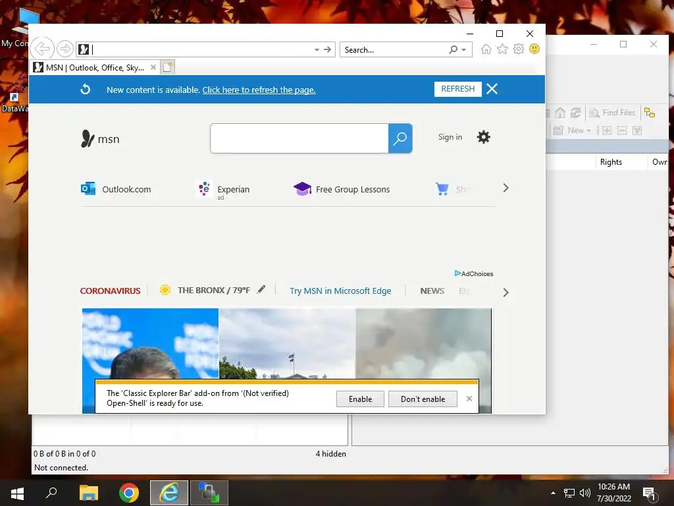Click the refresh circular arrow icon in banner

tap(86, 89)
